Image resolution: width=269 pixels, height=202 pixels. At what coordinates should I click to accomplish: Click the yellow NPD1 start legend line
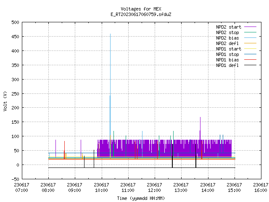click(251, 49)
